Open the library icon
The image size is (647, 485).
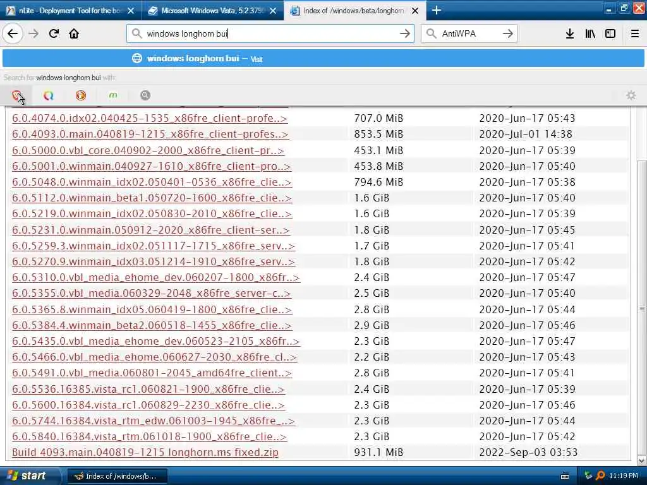tap(590, 33)
